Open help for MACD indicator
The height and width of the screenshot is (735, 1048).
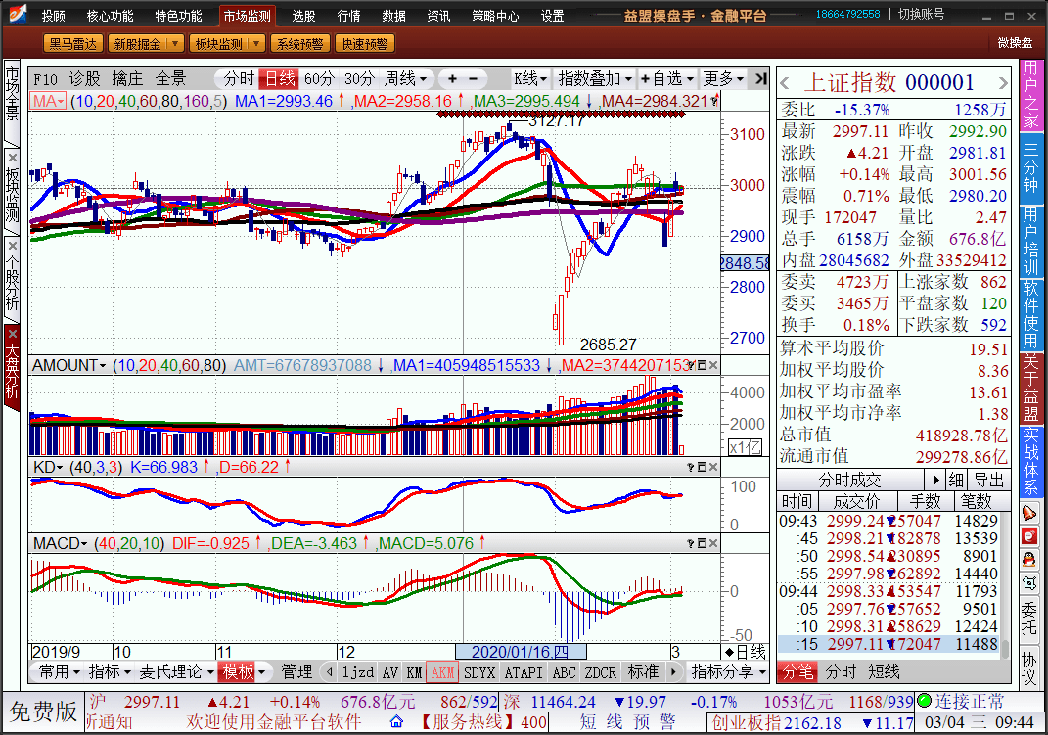tap(691, 543)
